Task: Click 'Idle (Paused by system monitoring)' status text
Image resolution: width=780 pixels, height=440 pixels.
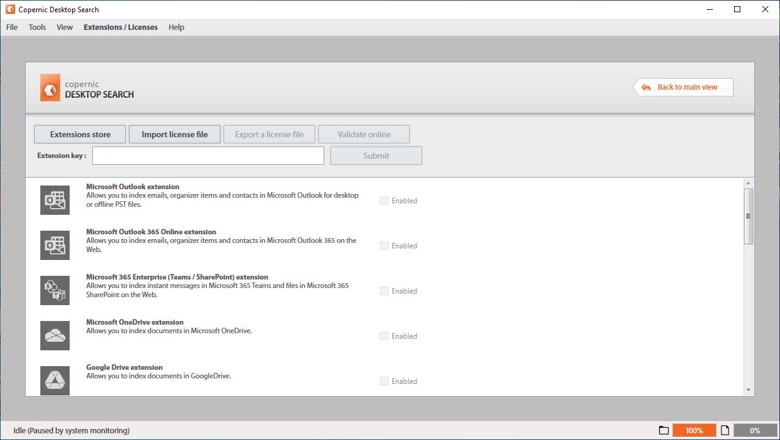Action: point(71,430)
